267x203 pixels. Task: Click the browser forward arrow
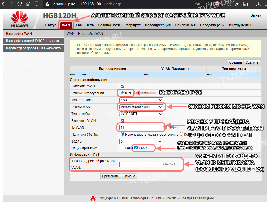(x=11, y=4)
